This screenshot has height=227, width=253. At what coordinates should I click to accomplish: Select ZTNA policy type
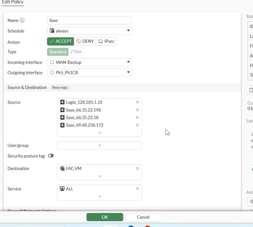click(76, 52)
